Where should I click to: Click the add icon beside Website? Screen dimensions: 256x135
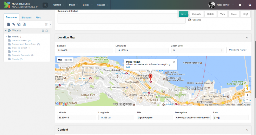(43, 31)
